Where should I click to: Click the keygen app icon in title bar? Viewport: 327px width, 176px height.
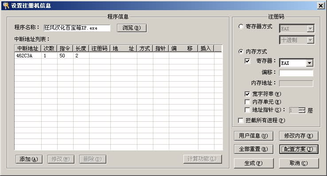(6, 5)
